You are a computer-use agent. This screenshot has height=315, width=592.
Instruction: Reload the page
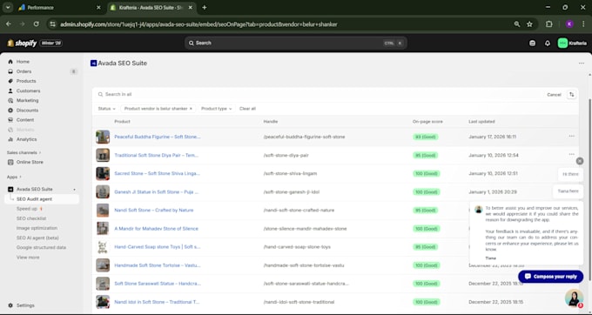point(37,24)
